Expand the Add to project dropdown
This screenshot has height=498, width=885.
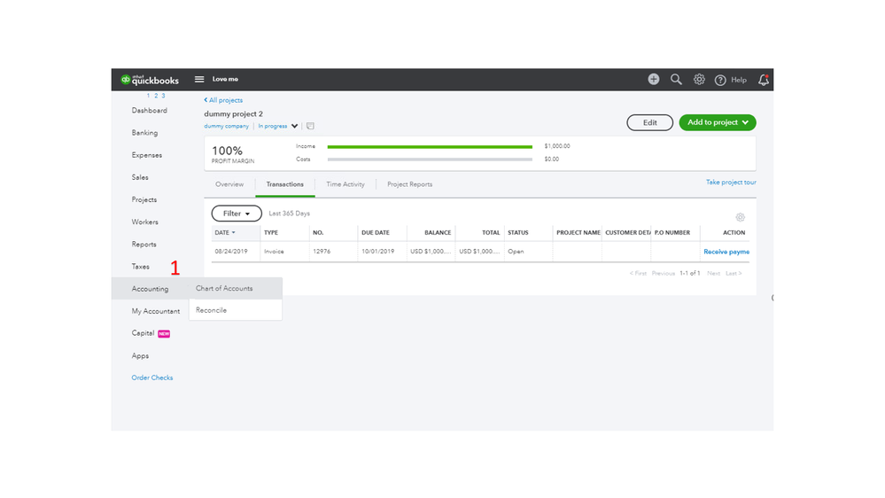pyautogui.click(x=718, y=122)
